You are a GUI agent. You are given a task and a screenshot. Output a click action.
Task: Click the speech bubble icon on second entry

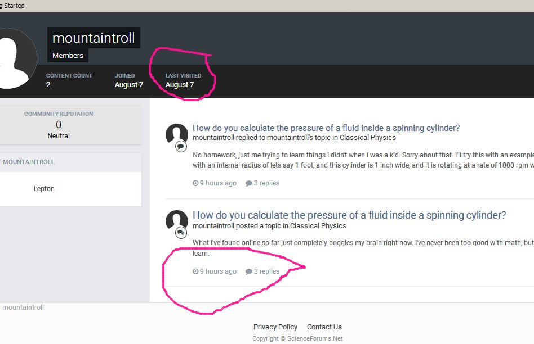(248, 271)
